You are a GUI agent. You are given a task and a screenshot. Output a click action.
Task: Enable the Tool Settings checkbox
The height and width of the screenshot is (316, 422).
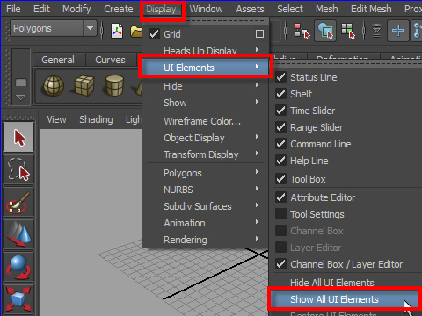click(x=280, y=214)
